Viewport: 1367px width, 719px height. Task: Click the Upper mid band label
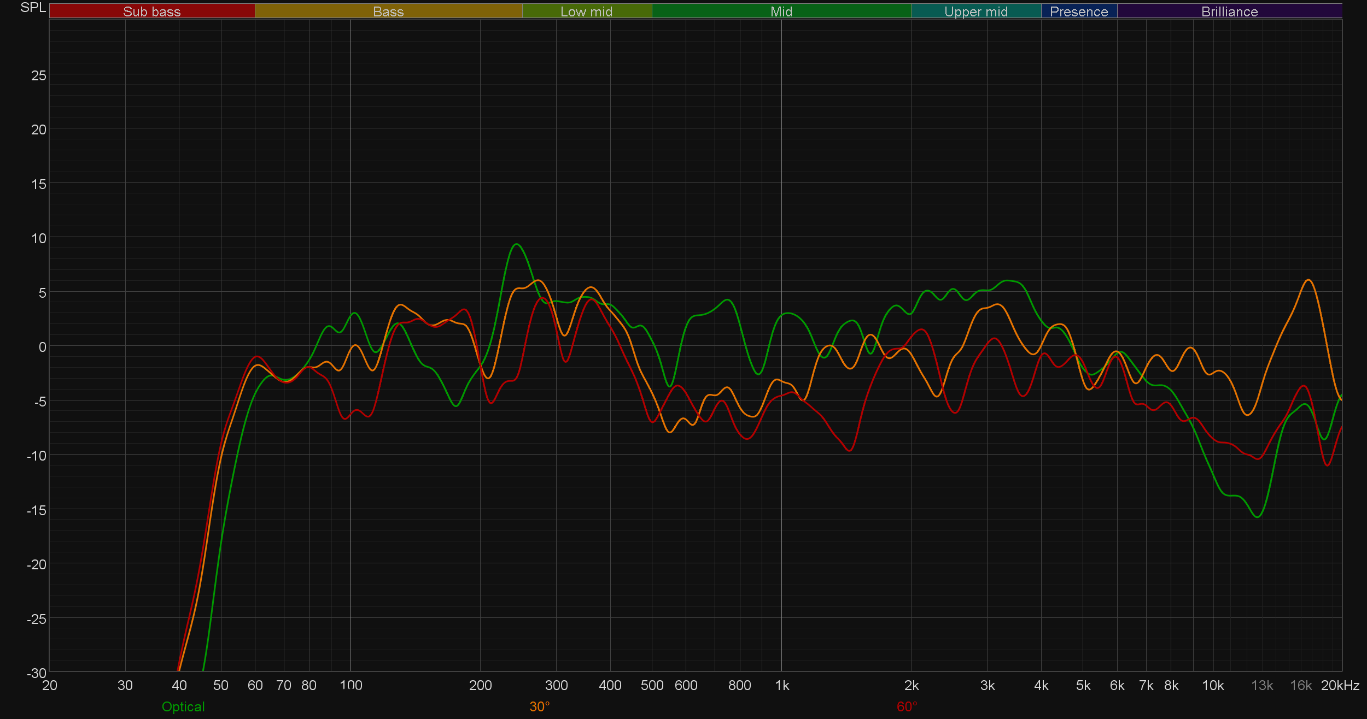[x=975, y=11]
